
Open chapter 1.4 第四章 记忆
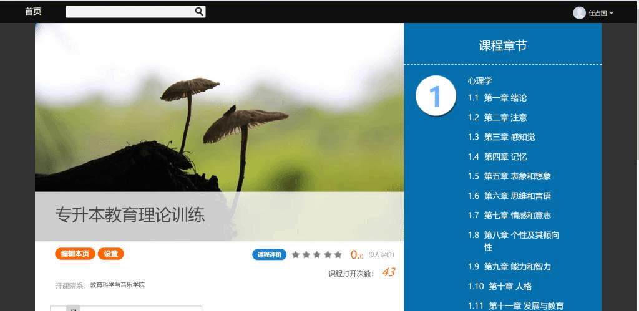(497, 156)
